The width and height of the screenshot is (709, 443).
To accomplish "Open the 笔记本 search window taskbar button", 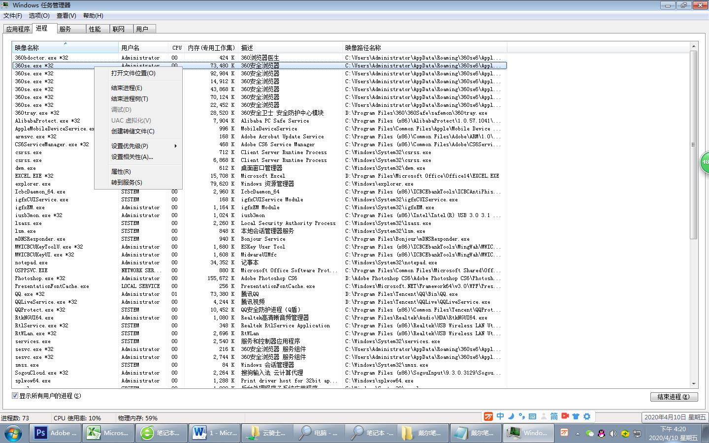I will click(x=372, y=433).
